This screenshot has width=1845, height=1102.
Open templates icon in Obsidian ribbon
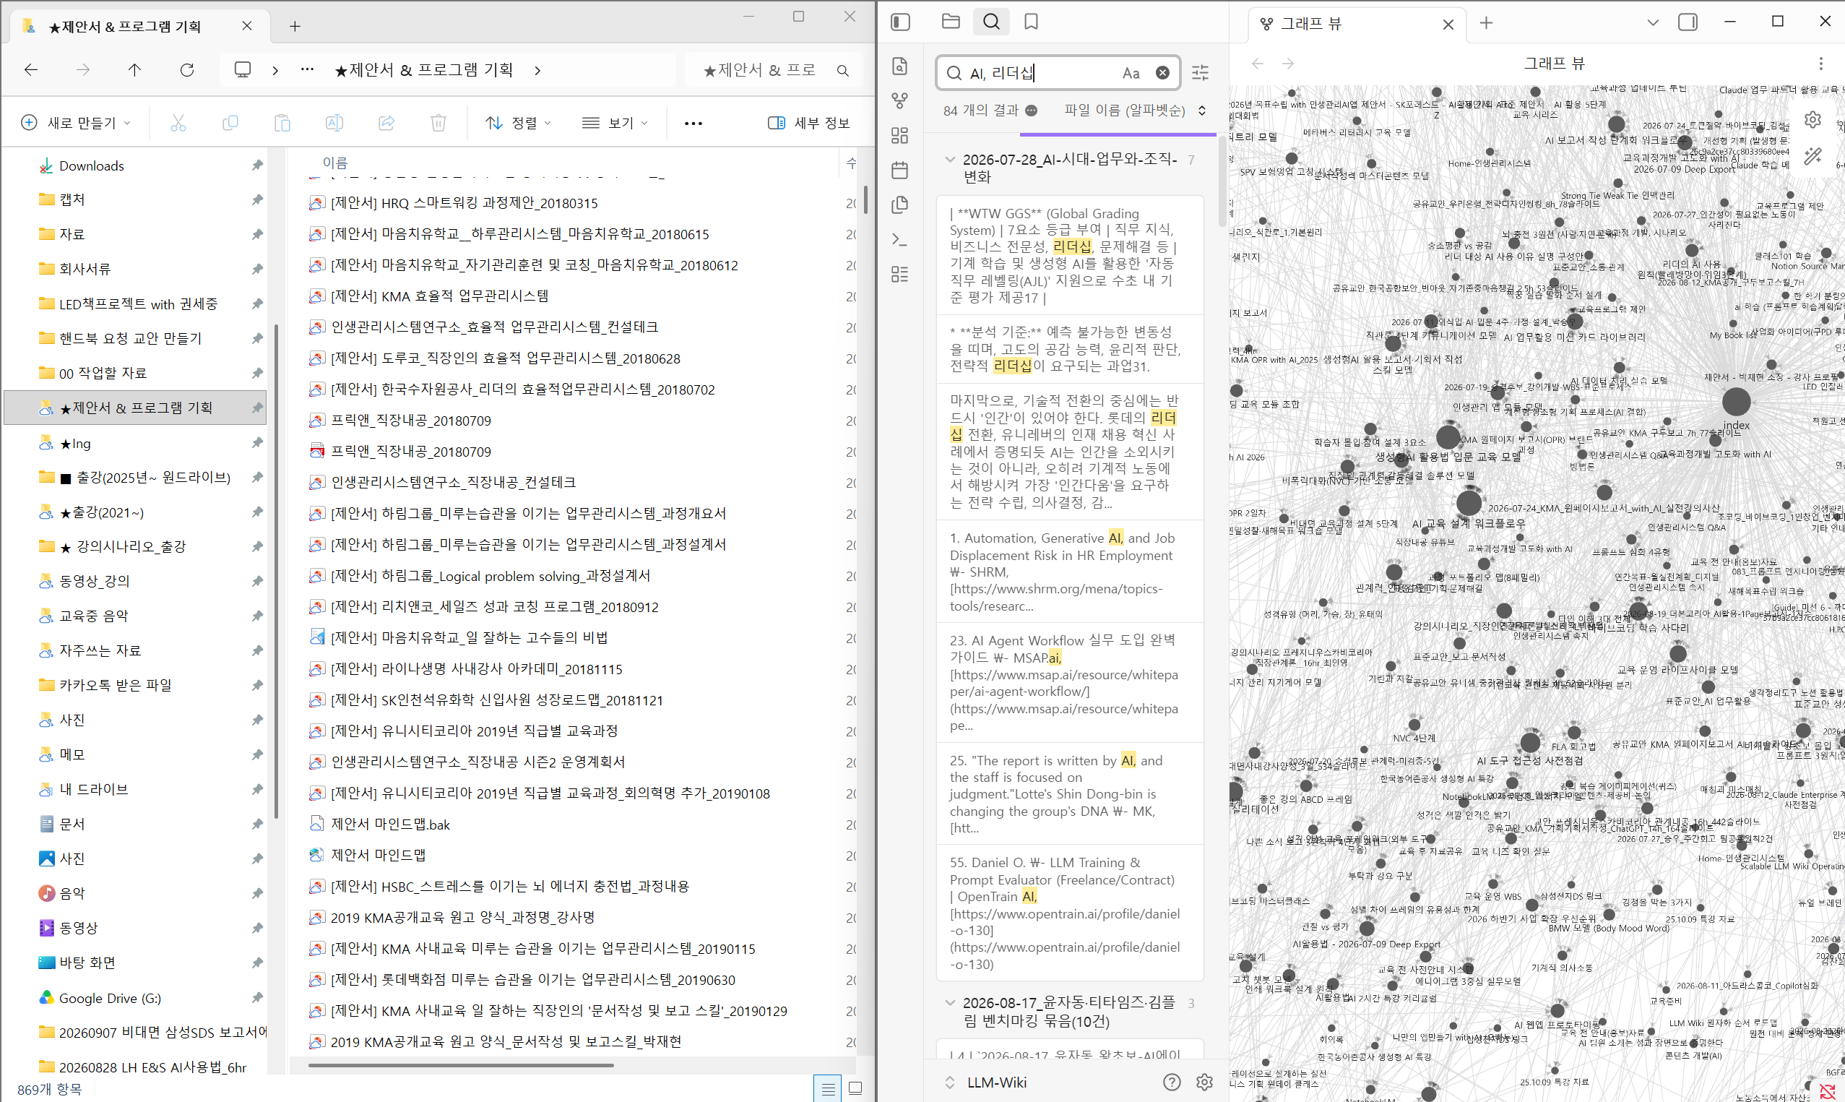pyautogui.click(x=899, y=205)
